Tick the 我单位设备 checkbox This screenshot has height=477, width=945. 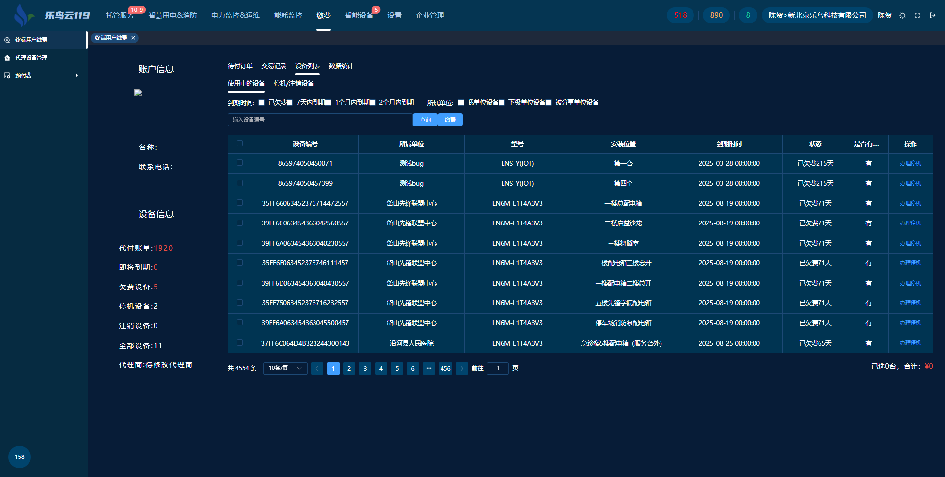[461, 103]
